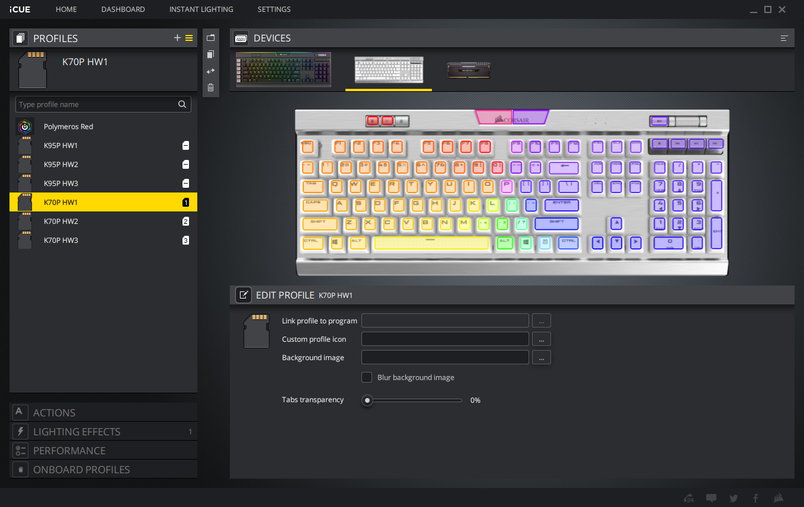Delete the selected profile with trash icon
804x507 pixels.
210,87
